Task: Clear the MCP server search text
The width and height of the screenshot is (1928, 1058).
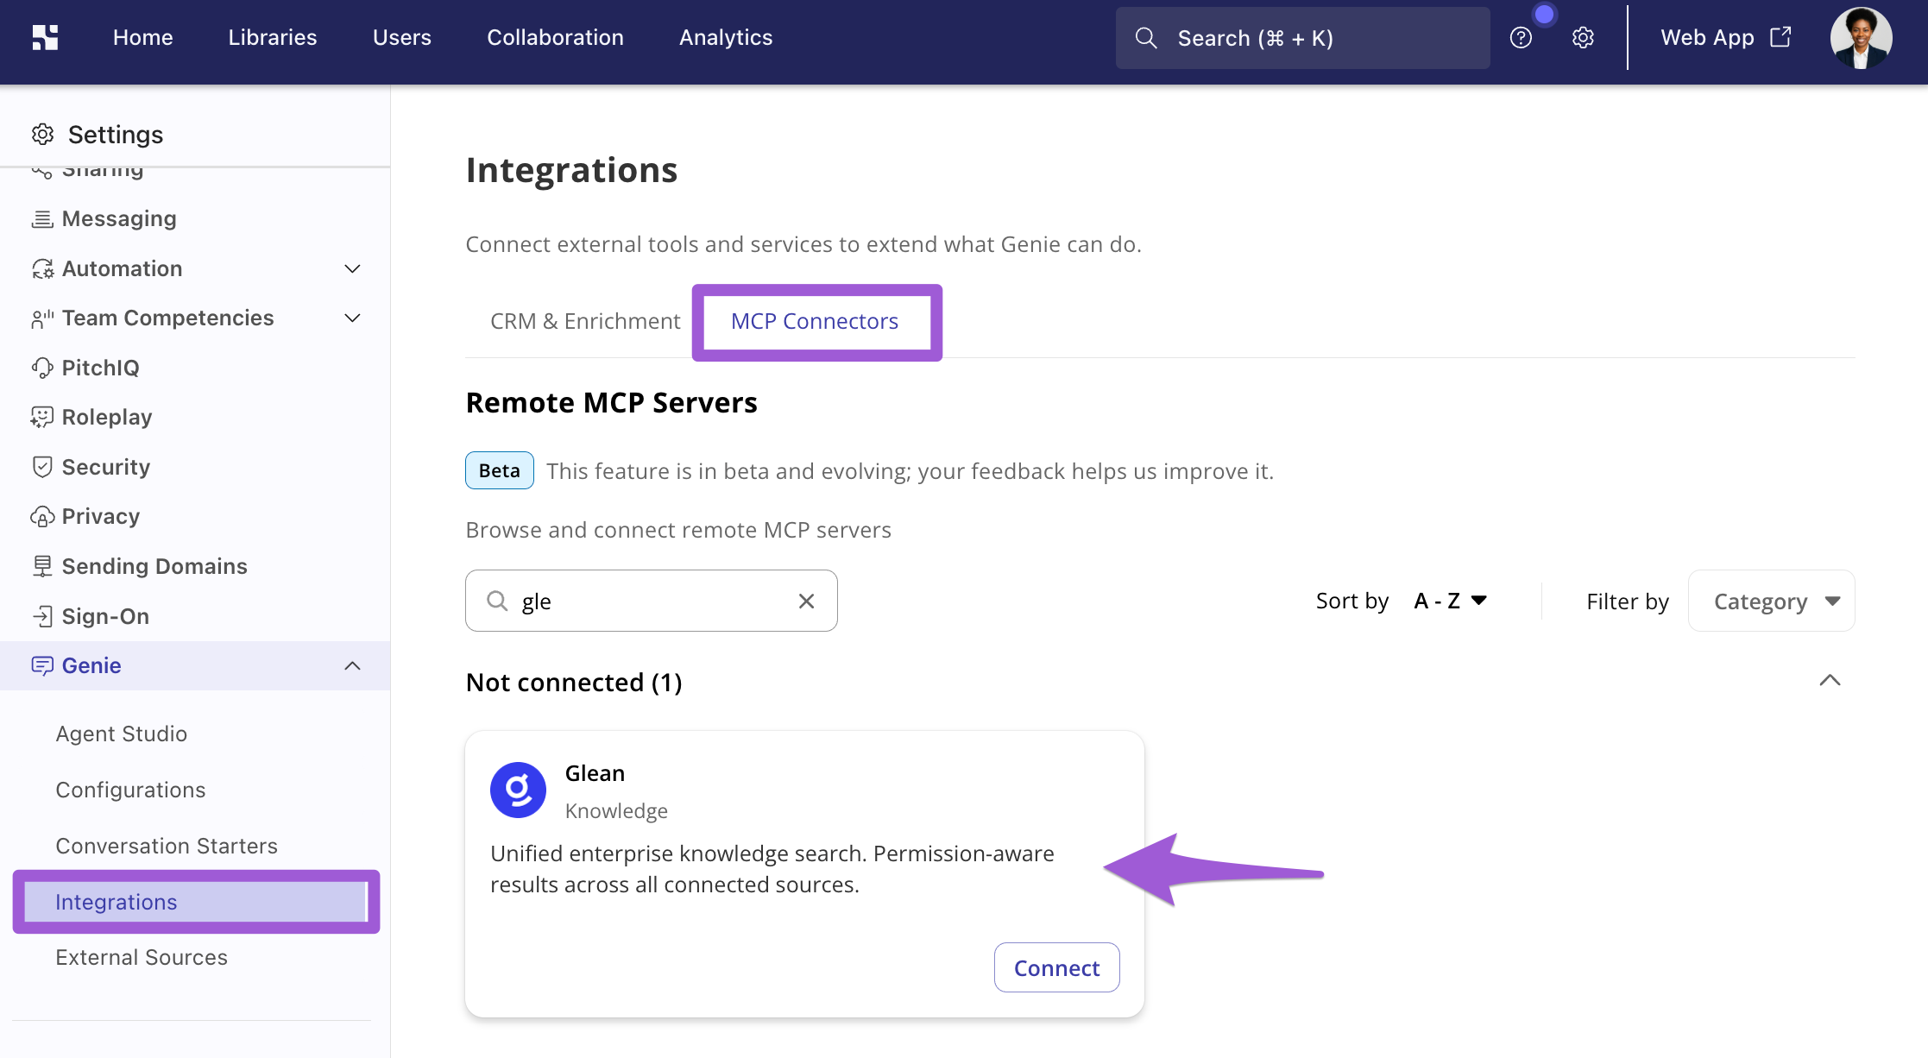Action: 806,601
